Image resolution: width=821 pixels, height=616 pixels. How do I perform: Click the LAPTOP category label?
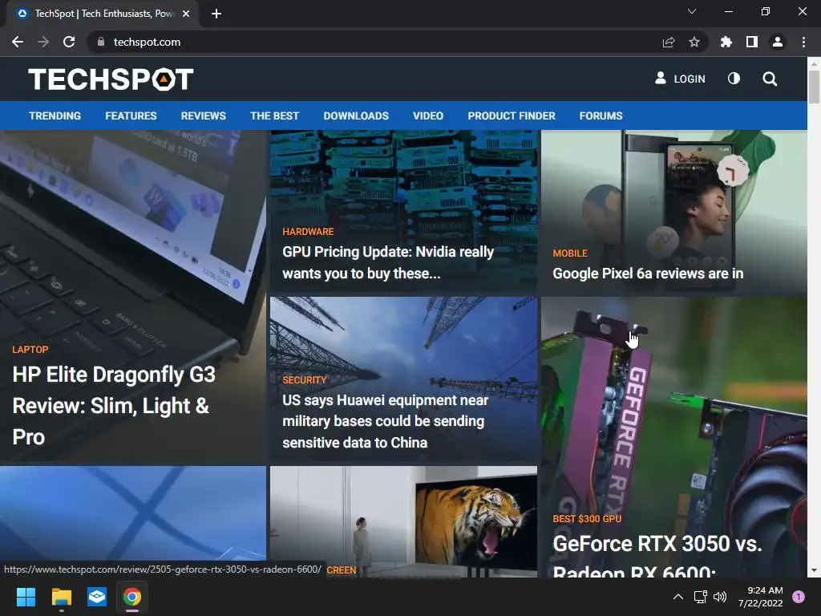pyautogui.click(x=30, y=350)
